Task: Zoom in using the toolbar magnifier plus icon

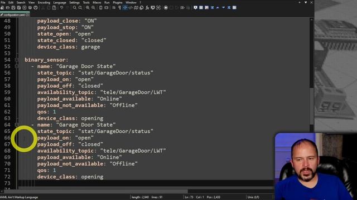Action: (88, 8)
